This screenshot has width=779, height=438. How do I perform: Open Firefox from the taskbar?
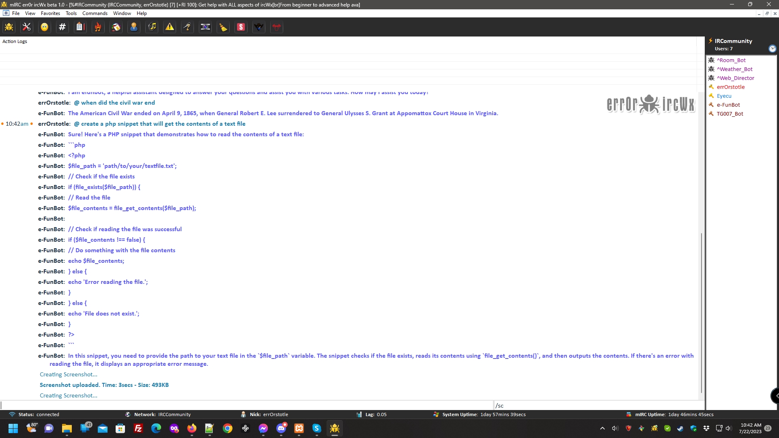click(x=192, y=428)
